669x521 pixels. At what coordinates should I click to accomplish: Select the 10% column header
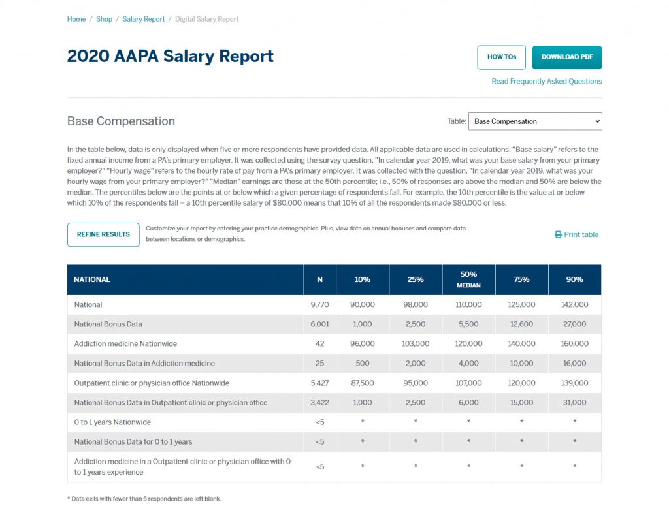363,279
